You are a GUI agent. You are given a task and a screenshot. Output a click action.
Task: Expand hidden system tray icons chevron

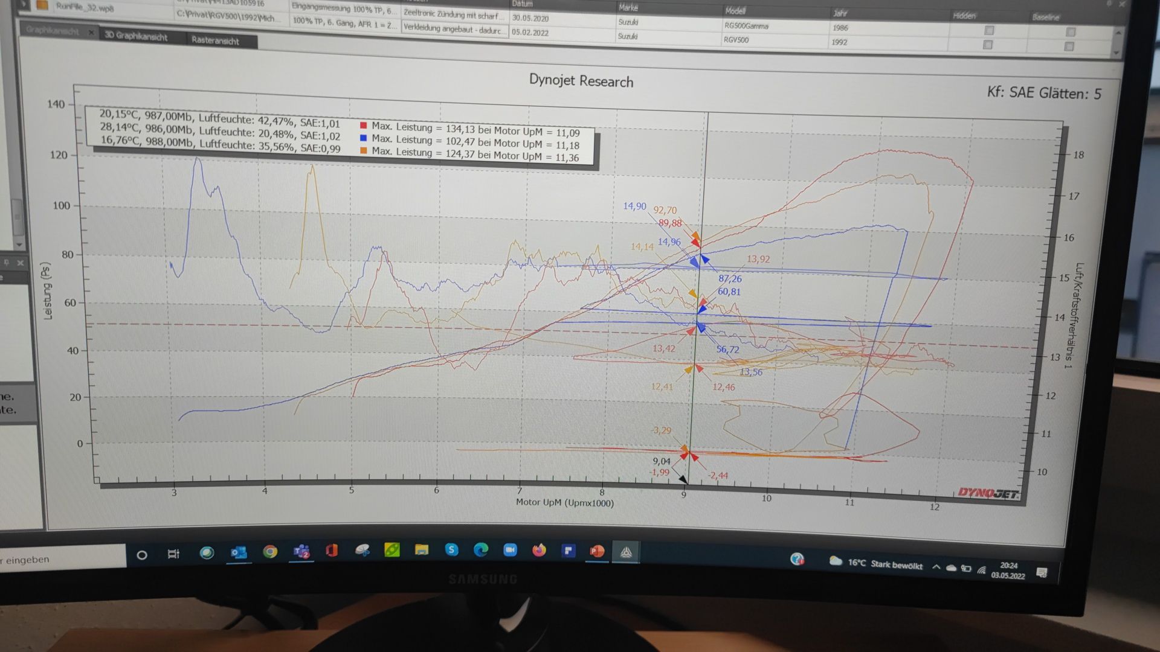tap(936, 567)
